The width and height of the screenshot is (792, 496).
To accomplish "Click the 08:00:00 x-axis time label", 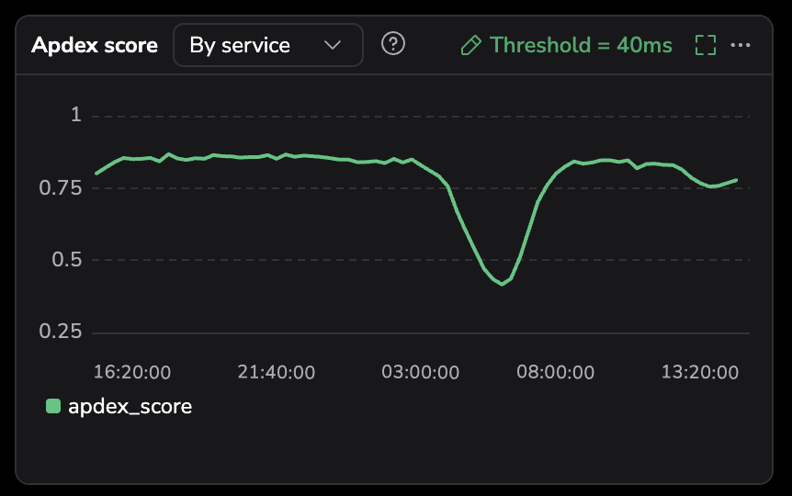I will (x=556, y=372).
